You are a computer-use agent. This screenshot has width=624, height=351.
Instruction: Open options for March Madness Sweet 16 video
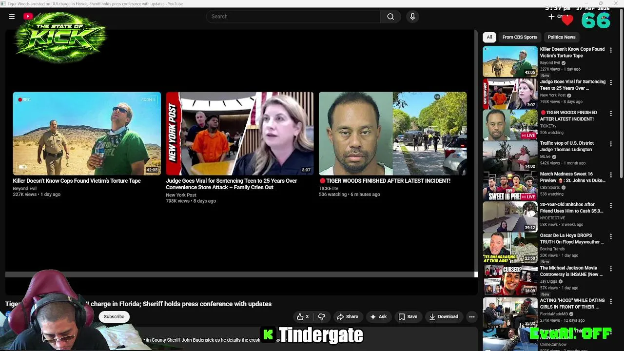[x=611, y=175]
